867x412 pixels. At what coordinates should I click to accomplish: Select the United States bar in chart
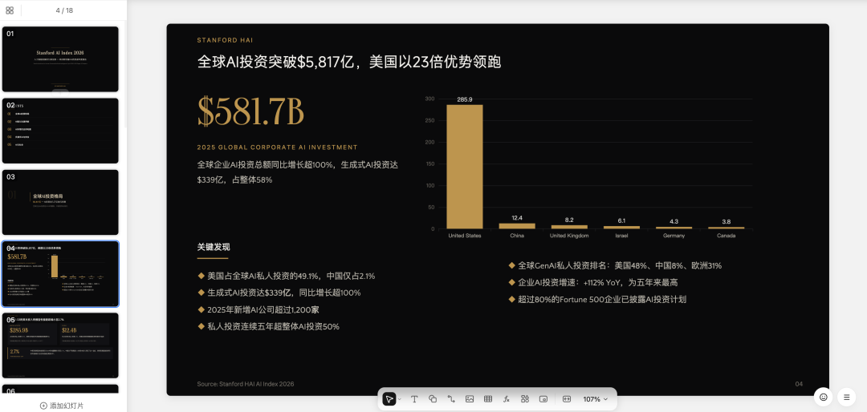coord(465,167)
